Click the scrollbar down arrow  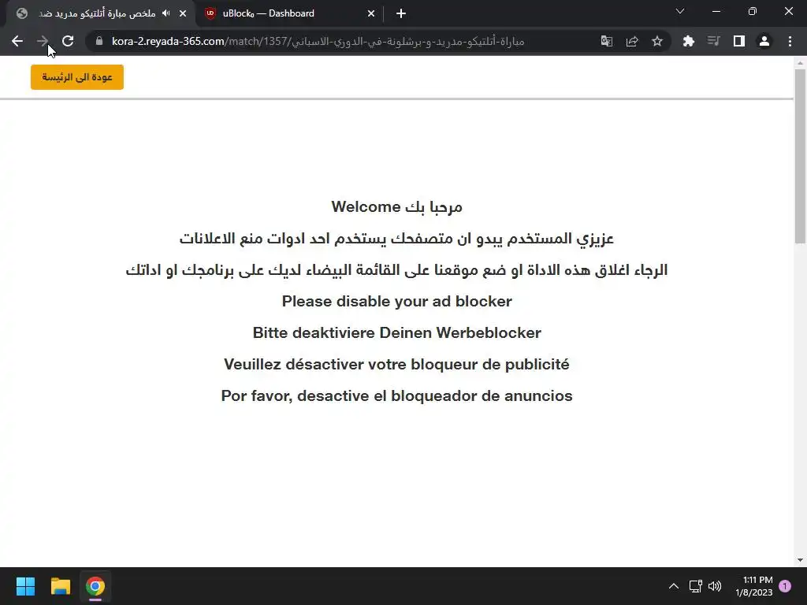tap(800, 560)
